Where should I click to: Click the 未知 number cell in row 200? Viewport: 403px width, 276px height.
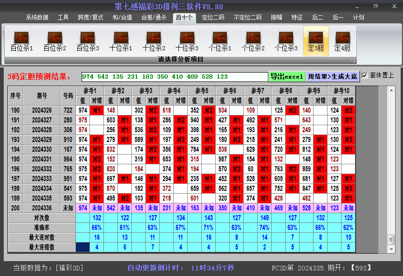[x=68, y=208]
